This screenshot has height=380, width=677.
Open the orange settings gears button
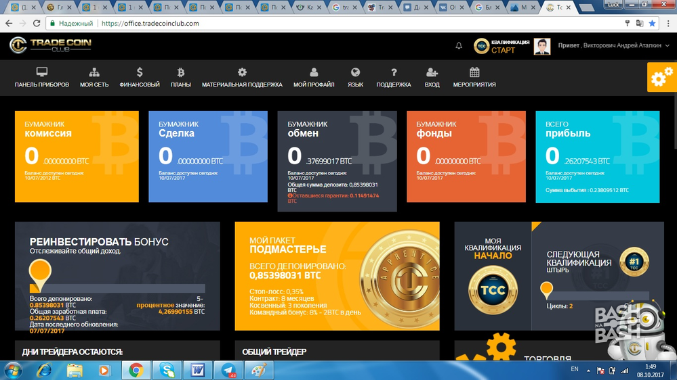click(x=661, y=77)
